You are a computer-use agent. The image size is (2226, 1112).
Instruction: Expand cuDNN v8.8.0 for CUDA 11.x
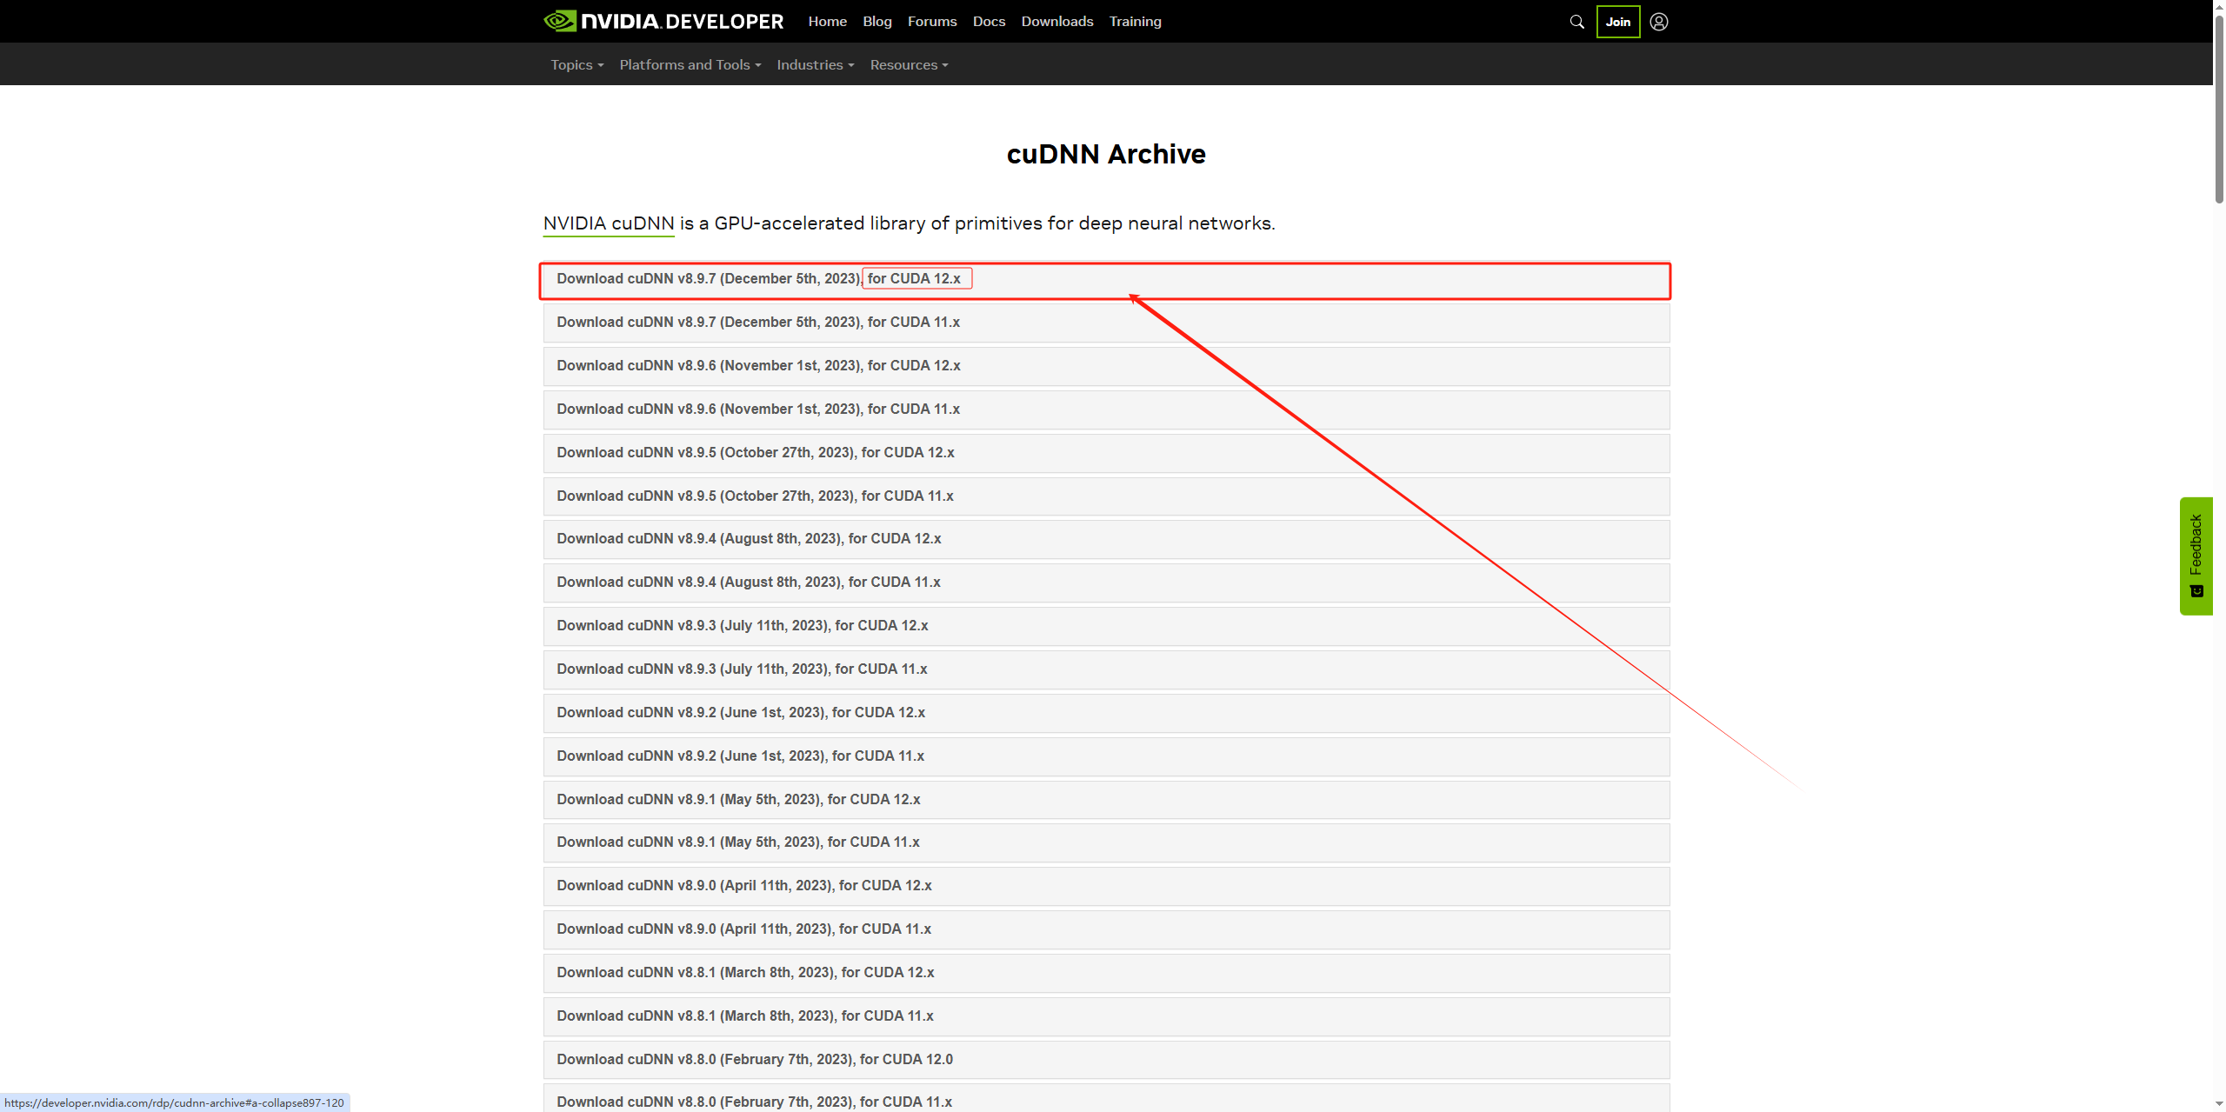(x=1106, y=1099)
